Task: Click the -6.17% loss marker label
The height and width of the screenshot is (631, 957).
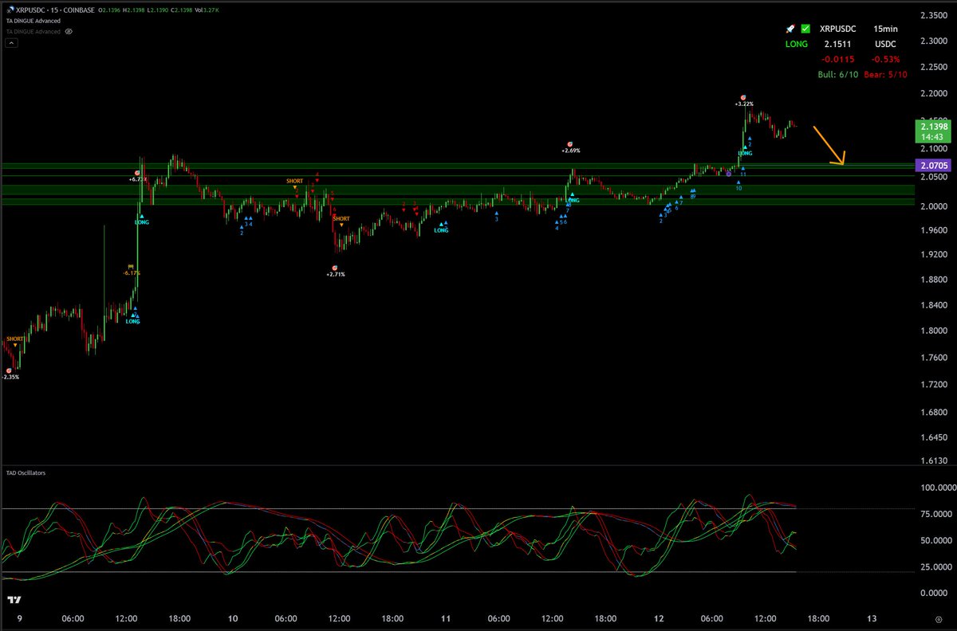Action: 132,272
